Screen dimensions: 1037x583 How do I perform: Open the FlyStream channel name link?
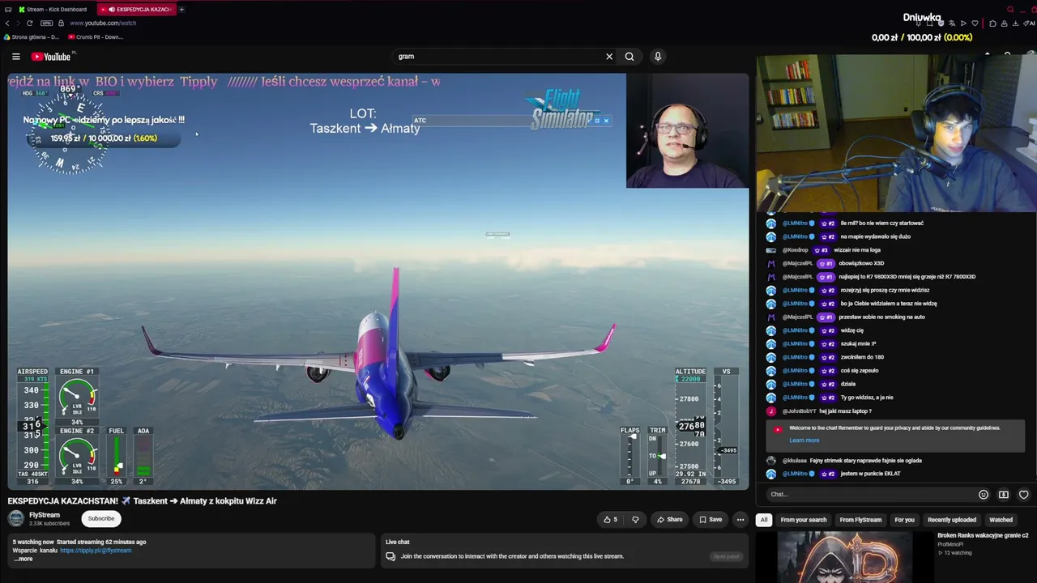tap(45, 515)
